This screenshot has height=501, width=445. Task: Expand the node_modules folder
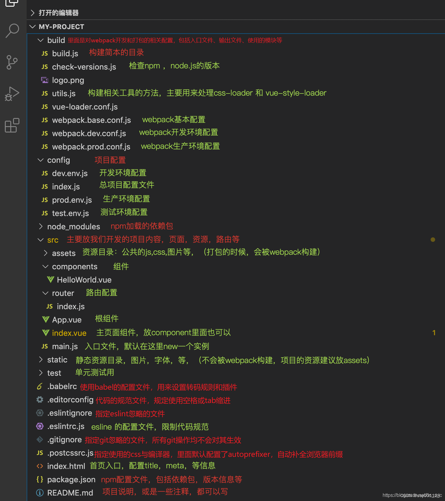[x=40, y=227]
